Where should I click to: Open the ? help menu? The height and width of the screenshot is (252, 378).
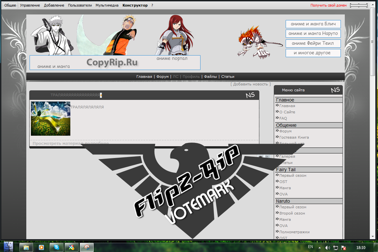(152, 5)
